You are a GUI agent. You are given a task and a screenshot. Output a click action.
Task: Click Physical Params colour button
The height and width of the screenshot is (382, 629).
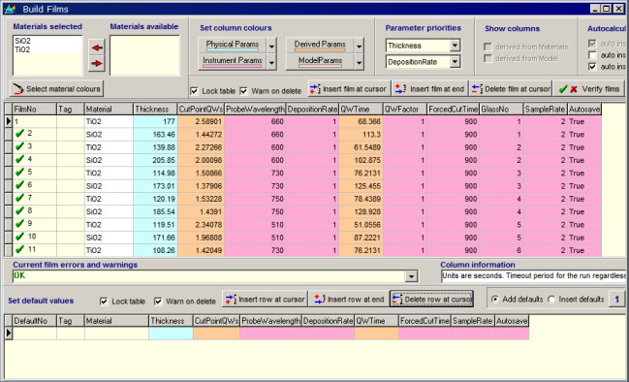[x=233, y=46]
